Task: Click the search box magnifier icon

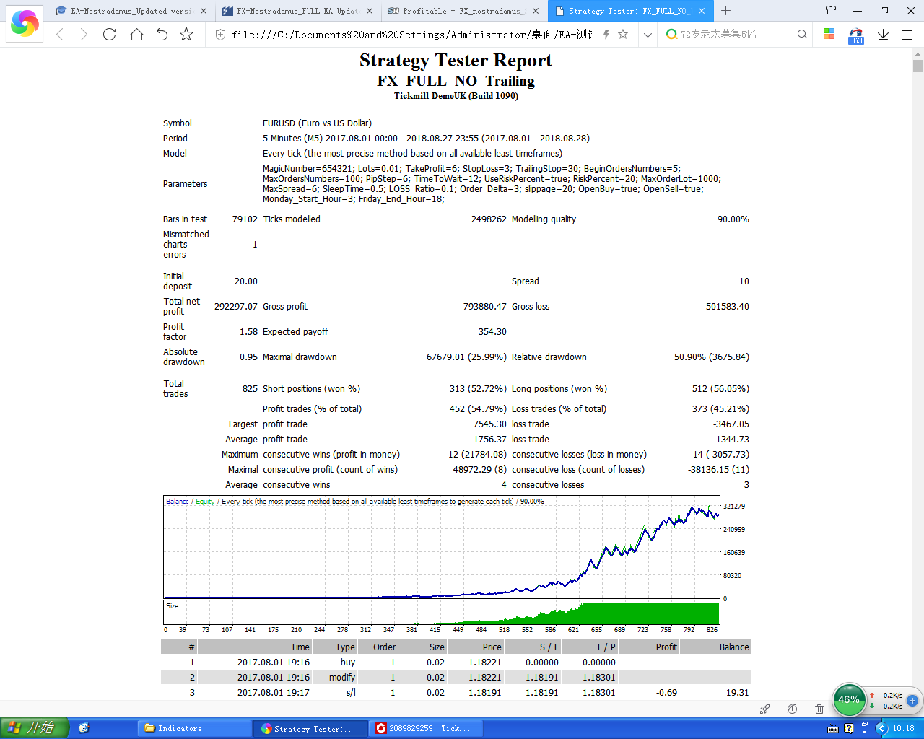Action: pos(802,34)
